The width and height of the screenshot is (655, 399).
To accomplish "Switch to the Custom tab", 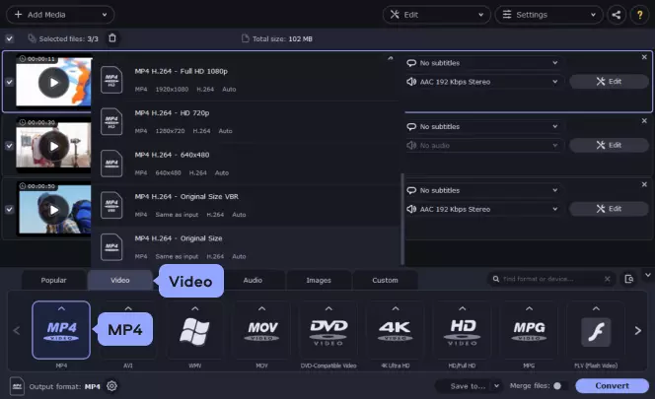I will (x=385, y=280).
